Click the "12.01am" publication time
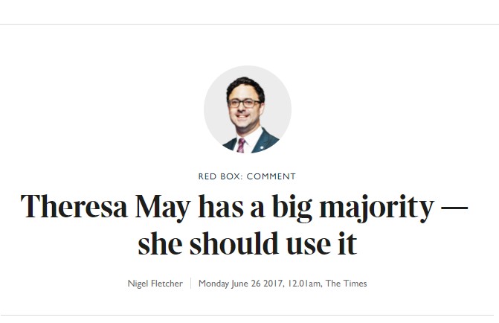Viewport: 499px width, 323px height. pyautogui.click(x=302, y=284)
